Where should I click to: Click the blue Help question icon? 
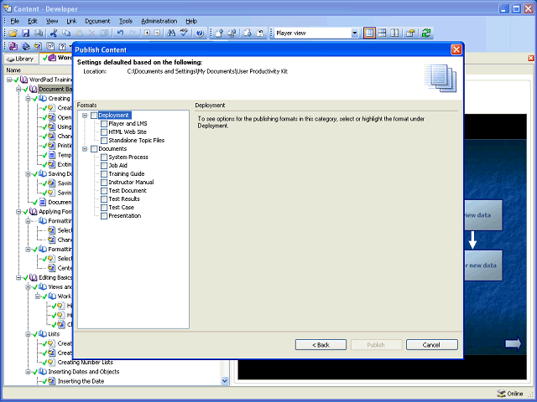[x=200, y=33]
